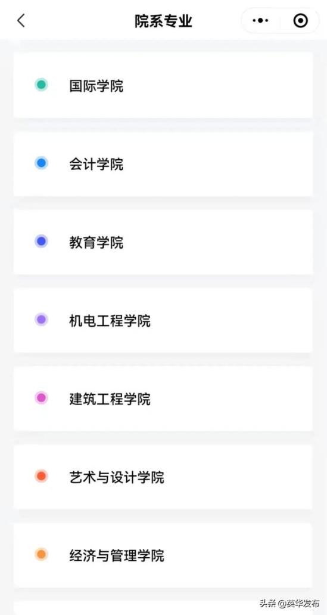
Task: Open the 会计学院 list entry
Action: (163, 163)
